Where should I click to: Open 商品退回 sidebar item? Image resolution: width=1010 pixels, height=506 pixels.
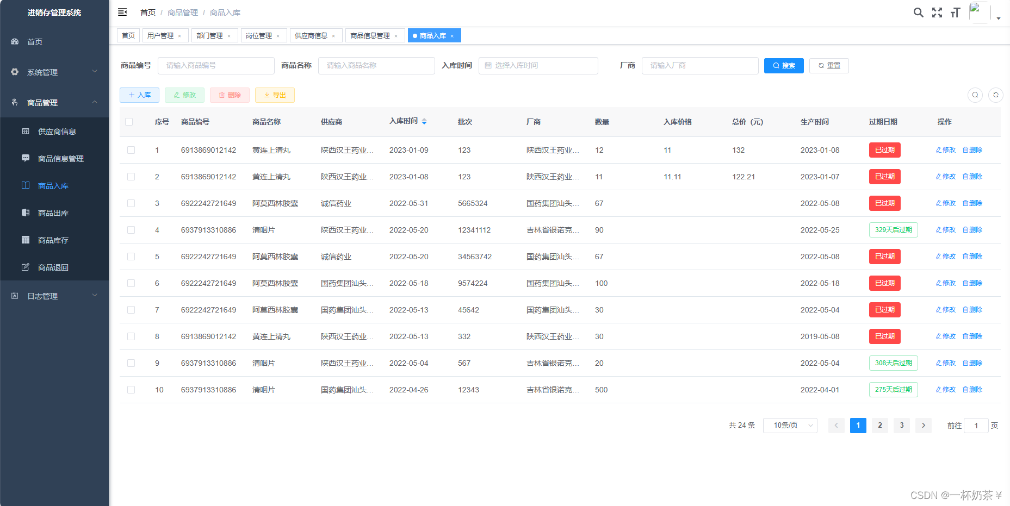54,267
